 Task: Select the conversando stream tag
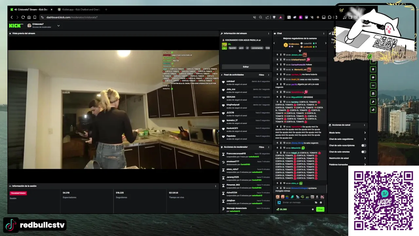[257, 48]
